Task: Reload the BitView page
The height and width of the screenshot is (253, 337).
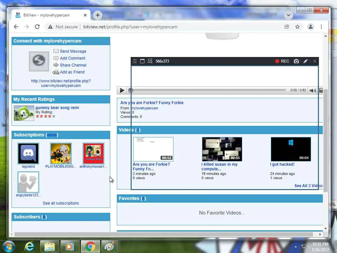Action: tap(37, 27)
